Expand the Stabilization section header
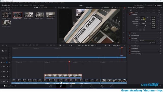Viewport: 163px width, 92px height. tap(134, 49)
